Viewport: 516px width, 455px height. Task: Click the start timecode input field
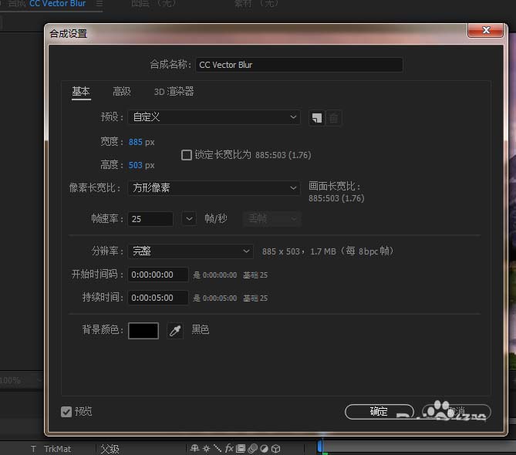click(158, 275)
